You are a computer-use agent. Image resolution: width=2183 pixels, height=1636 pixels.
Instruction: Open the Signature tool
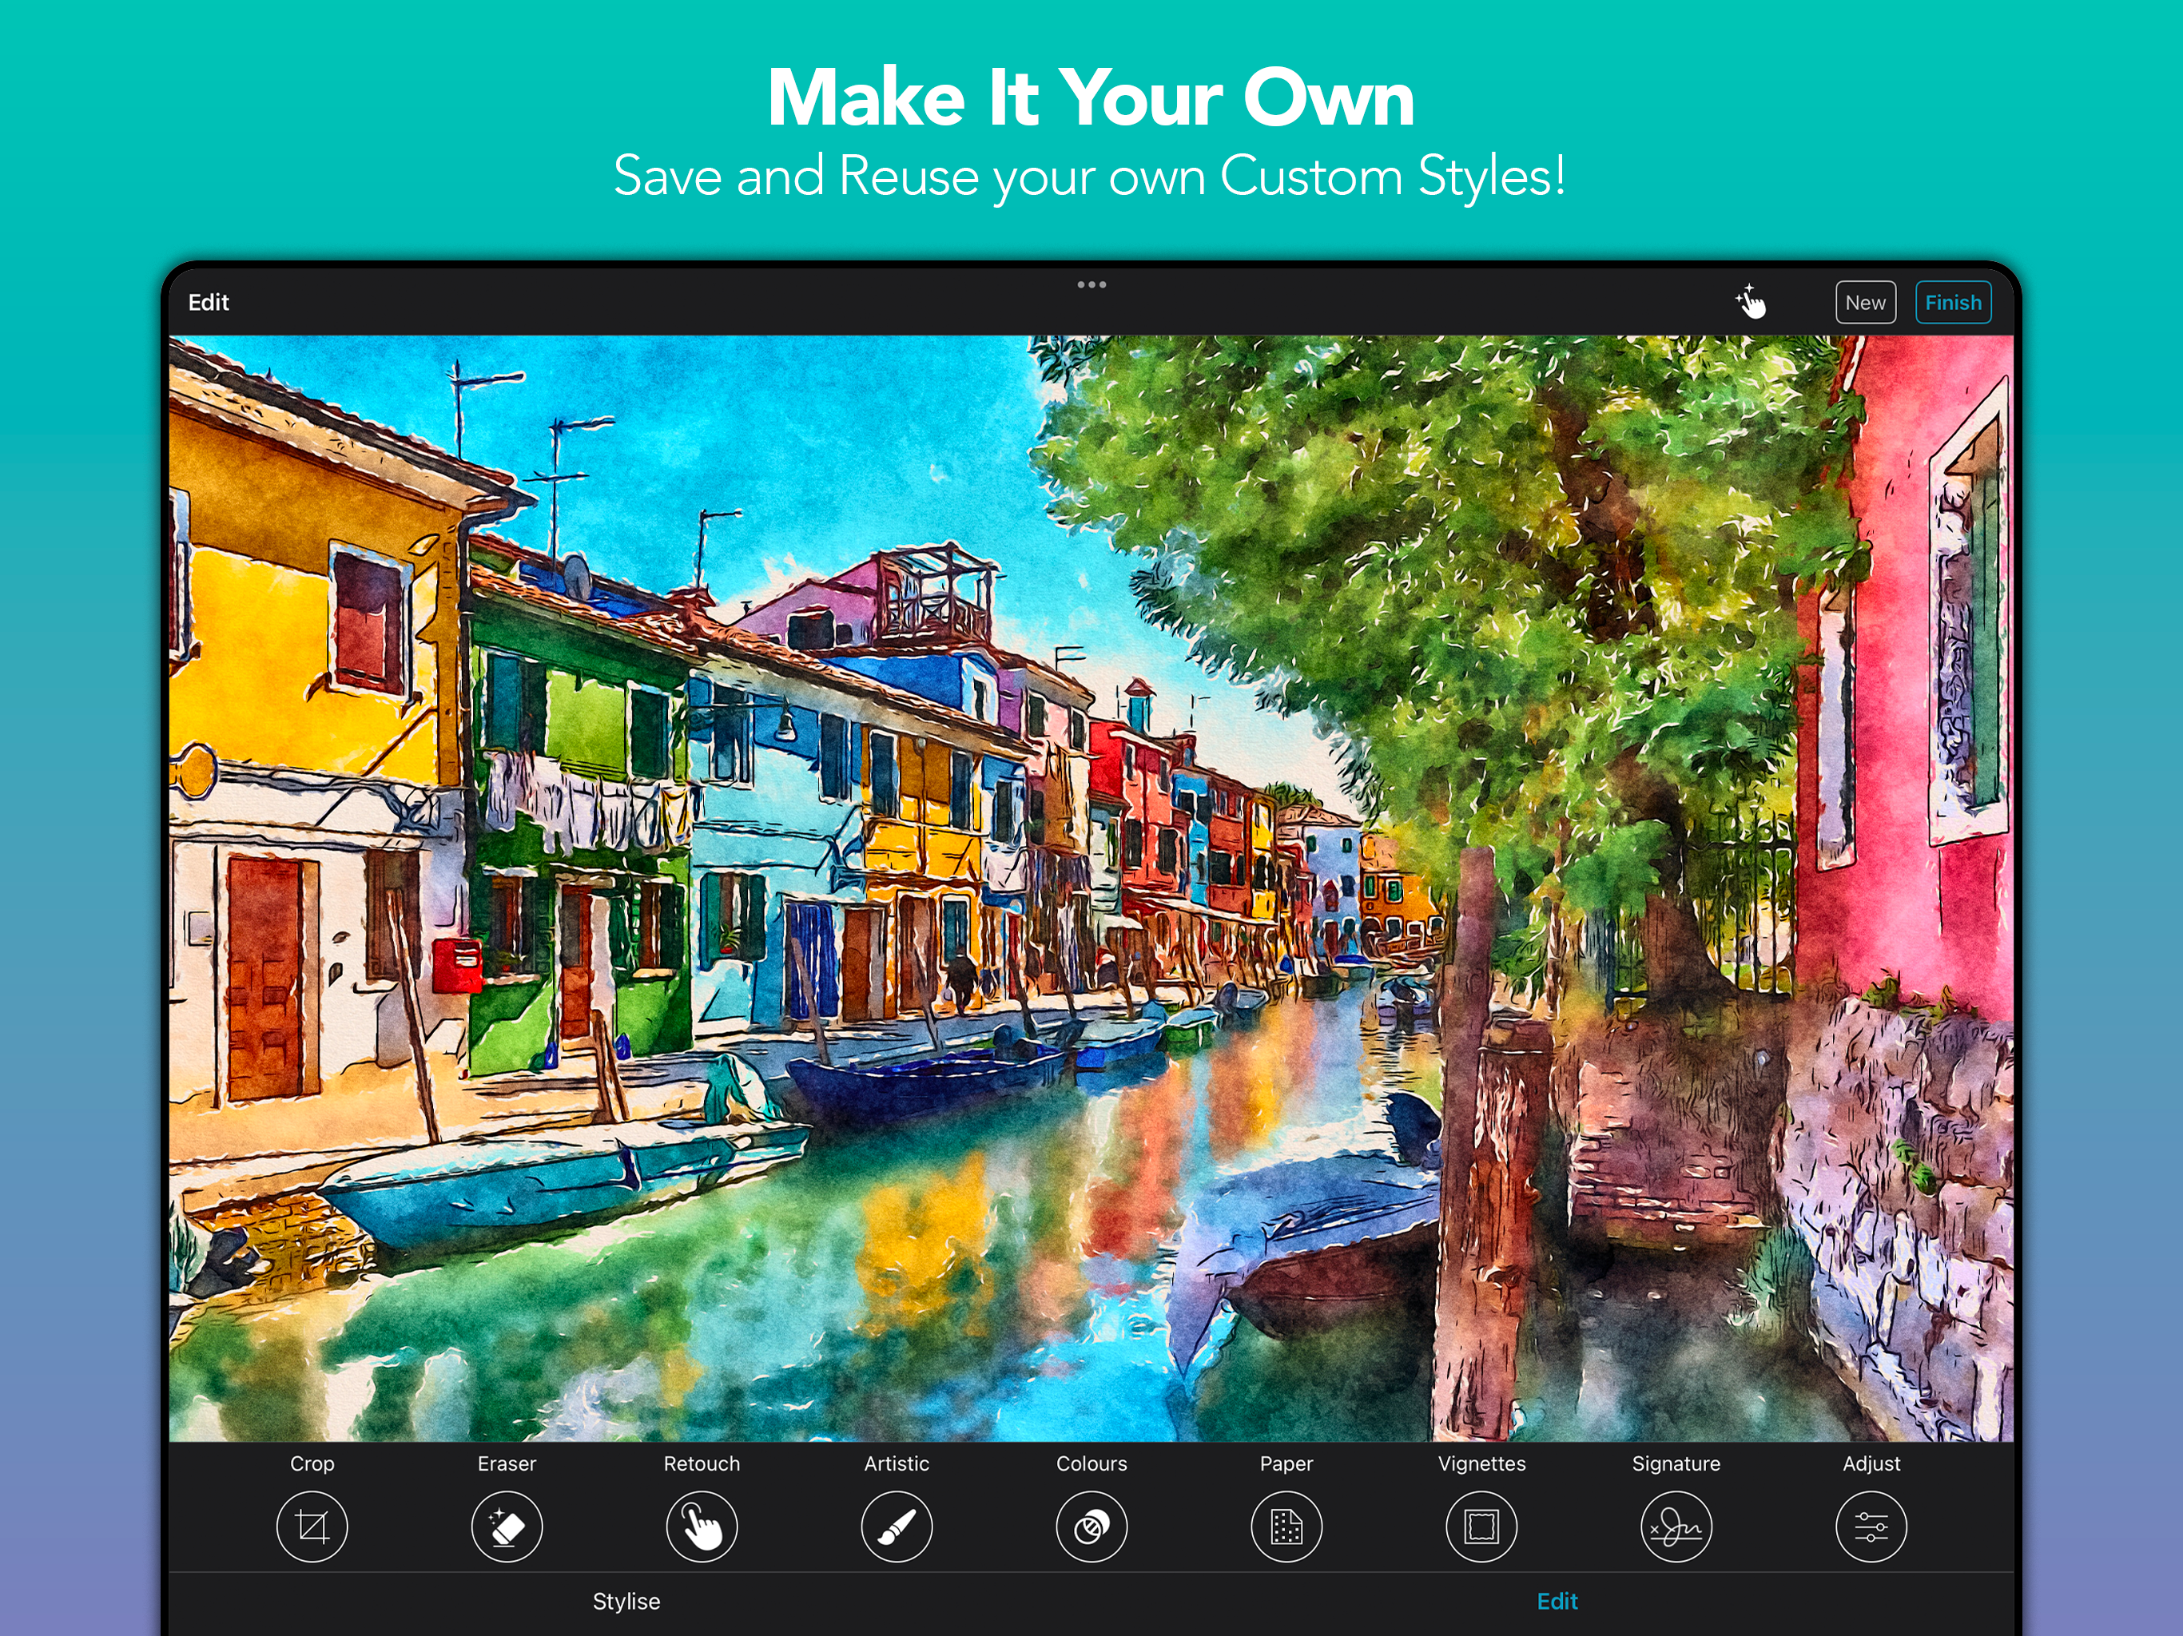coord(1676,1527)
